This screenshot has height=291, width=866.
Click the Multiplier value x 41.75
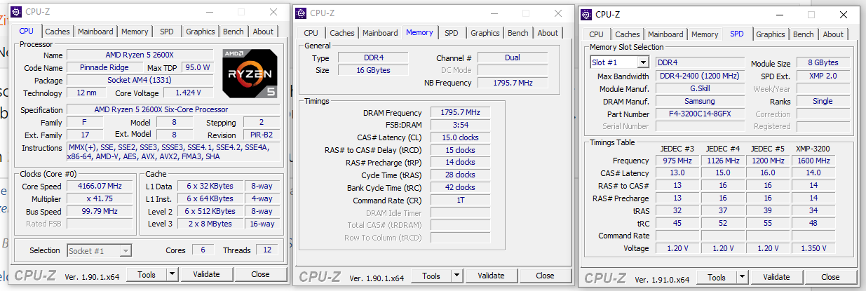click(100, 198)
